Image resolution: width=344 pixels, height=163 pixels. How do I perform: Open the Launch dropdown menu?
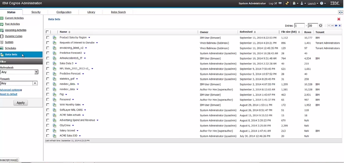pyautogui.click(x=313, y=4)
